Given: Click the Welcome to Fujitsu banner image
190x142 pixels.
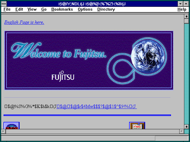Looking at the screenshot, I should 89,60.
